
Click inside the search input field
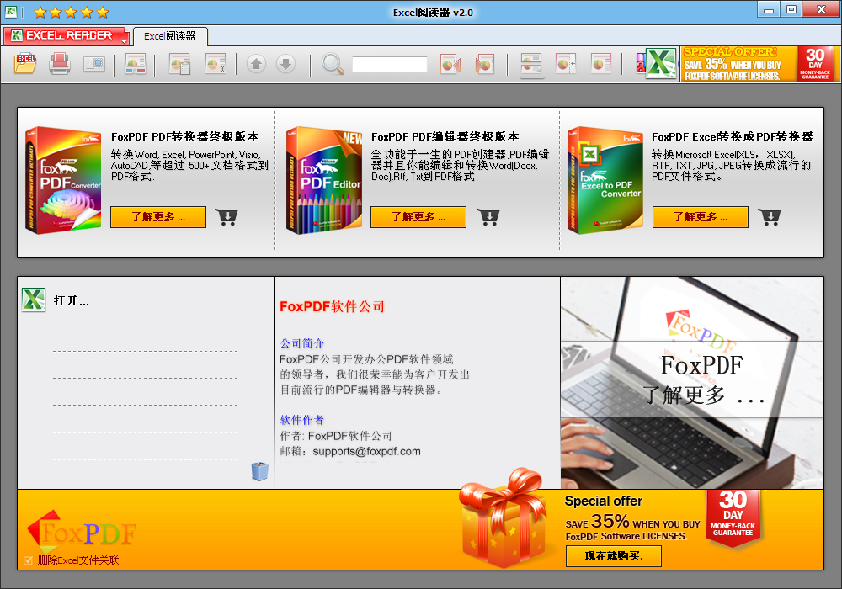(x=389, y=64)
